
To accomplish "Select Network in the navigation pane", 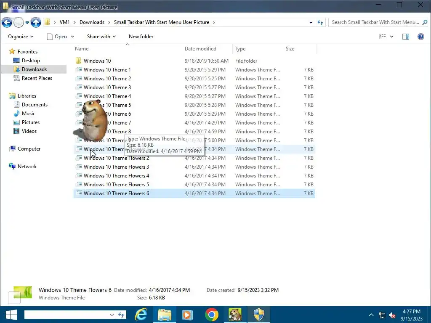I will [27, 167].
